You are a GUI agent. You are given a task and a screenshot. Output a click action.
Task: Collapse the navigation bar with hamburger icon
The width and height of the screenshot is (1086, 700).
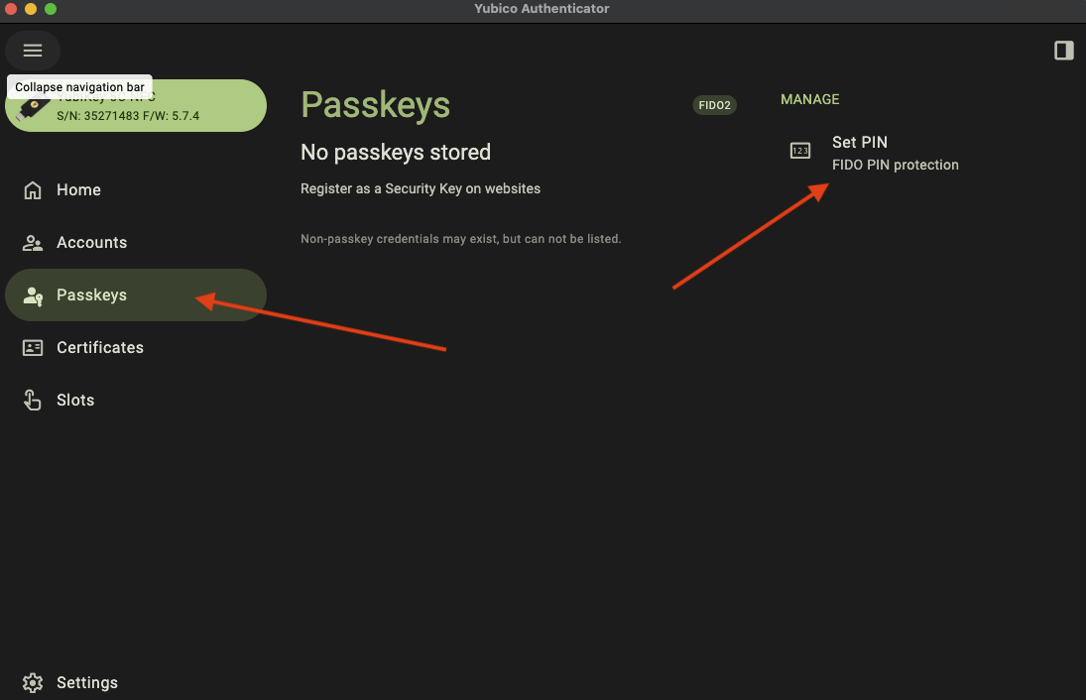coord(33,51)
